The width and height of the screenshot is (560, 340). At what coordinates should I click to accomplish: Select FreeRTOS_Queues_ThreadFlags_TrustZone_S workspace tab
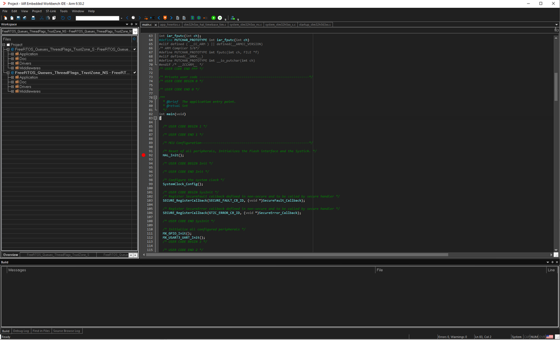click(x=58, y=255)
